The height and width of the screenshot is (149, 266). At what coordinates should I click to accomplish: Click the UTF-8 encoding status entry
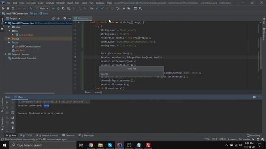(x=222, y=139)
